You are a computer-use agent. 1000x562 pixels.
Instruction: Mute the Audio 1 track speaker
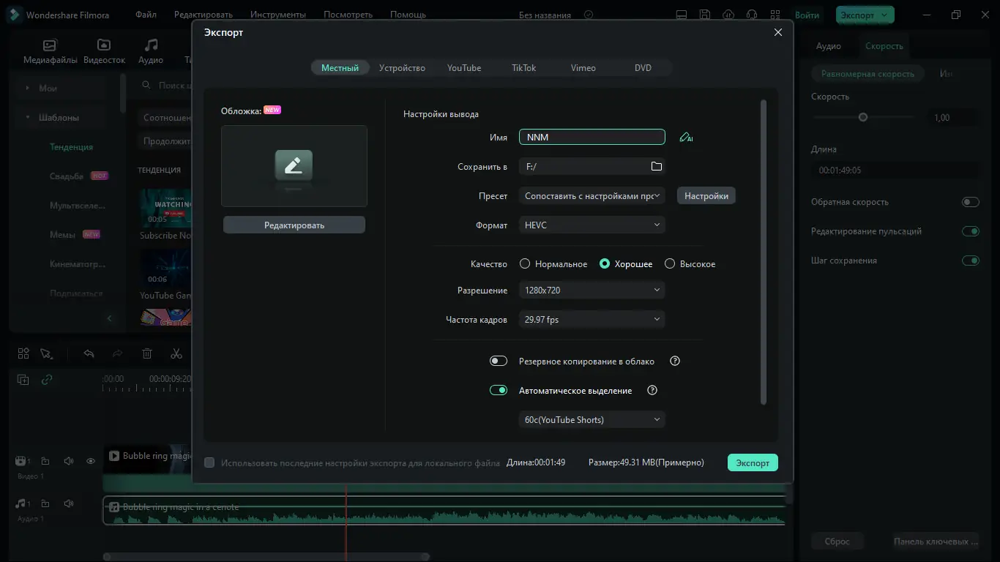69,503
